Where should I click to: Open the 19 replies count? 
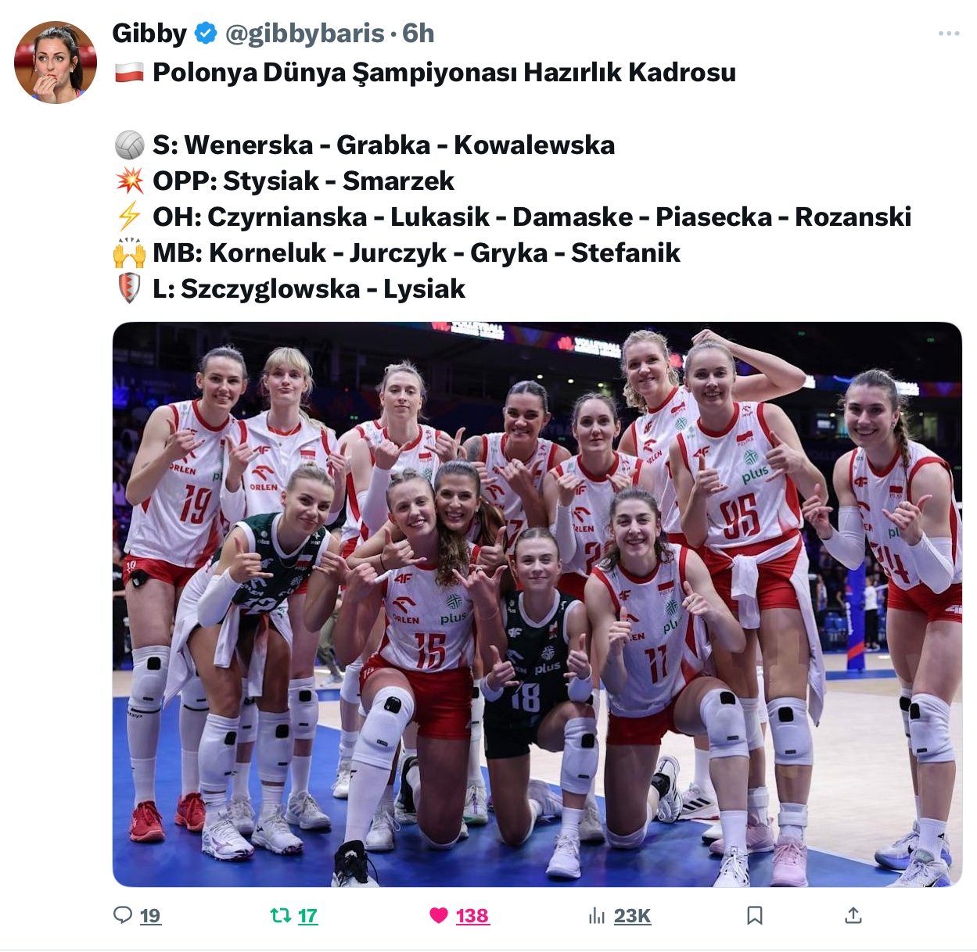(x=150, y=915)
